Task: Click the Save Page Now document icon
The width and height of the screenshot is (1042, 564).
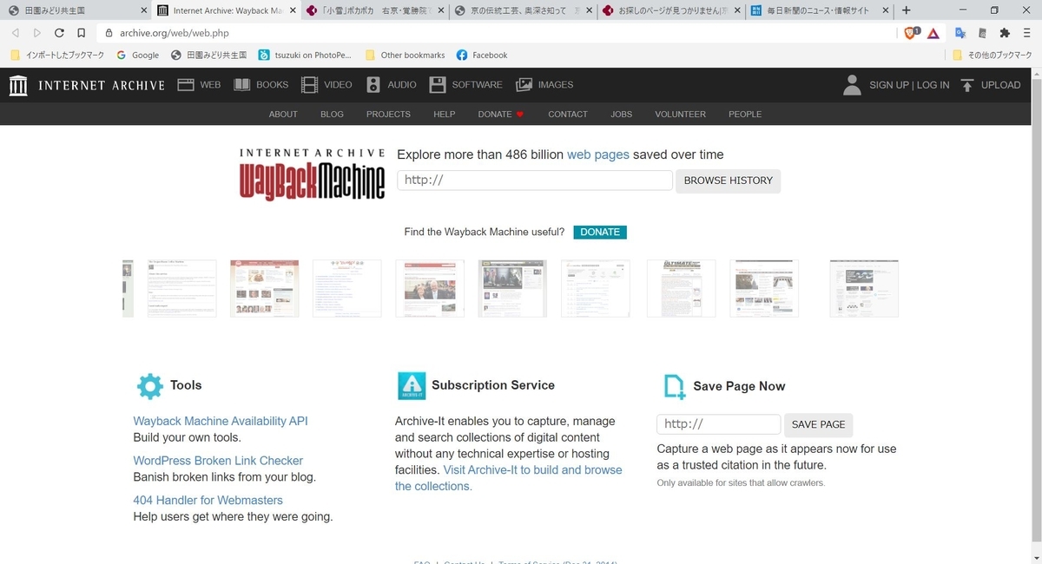Action: point(675,387)
